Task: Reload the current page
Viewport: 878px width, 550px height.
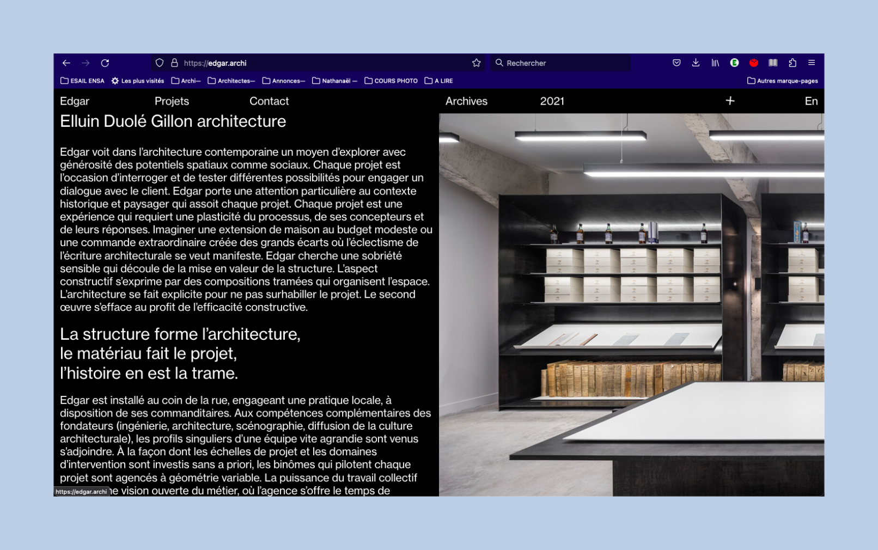Action: pyautogui.click(x=105, y=63)
